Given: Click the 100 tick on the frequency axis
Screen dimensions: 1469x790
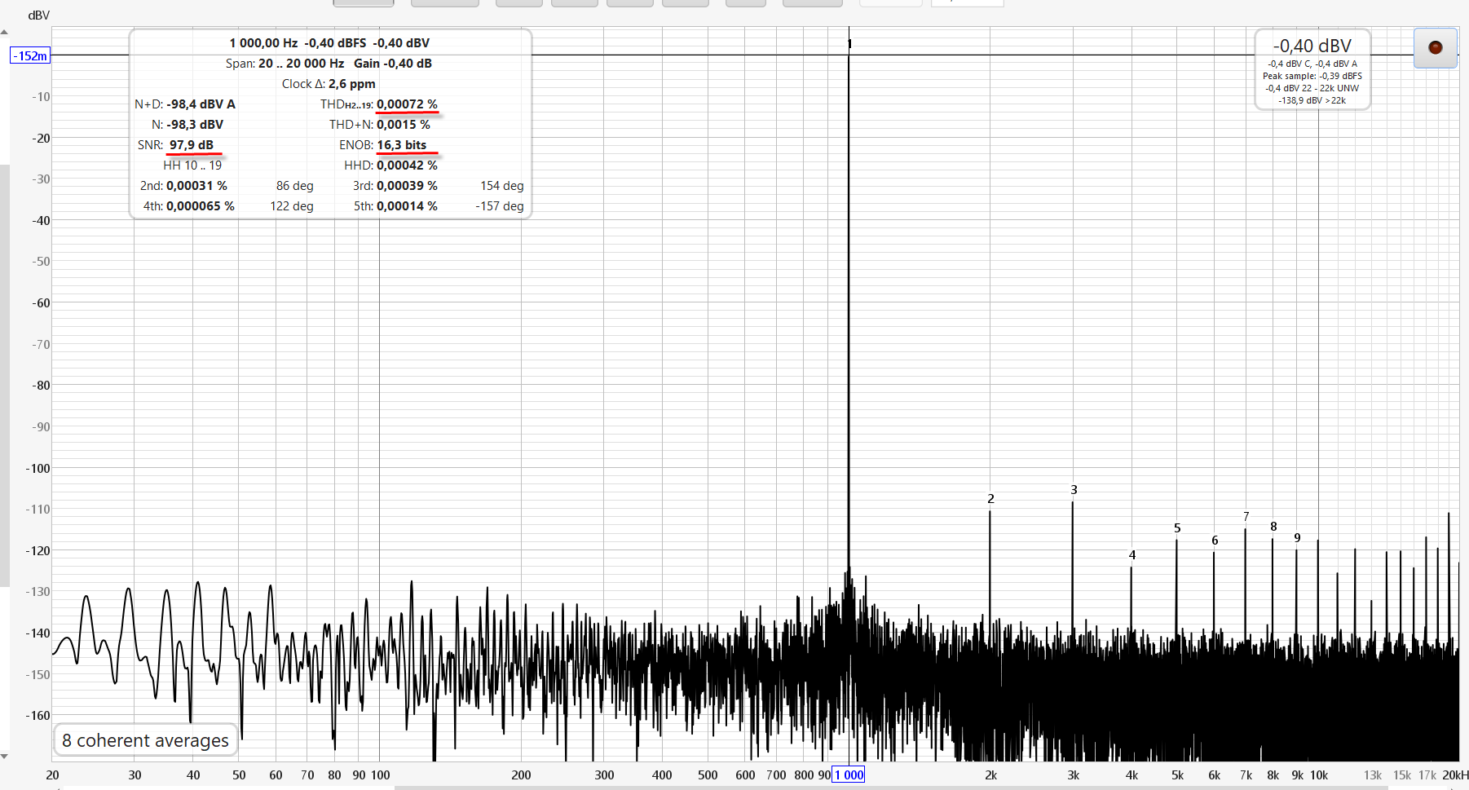Looking at the screenshot, I should (380, 775).
